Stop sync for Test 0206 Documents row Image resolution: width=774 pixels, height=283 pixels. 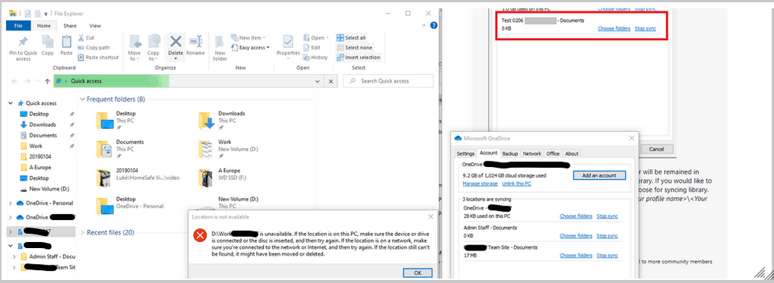[646, 29]
